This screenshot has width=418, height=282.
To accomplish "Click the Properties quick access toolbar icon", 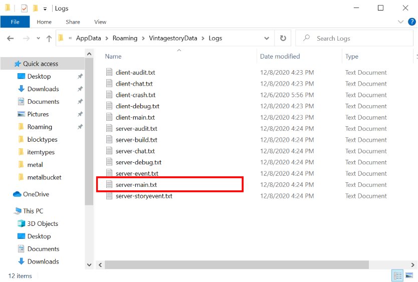I will tap(24, 8).
